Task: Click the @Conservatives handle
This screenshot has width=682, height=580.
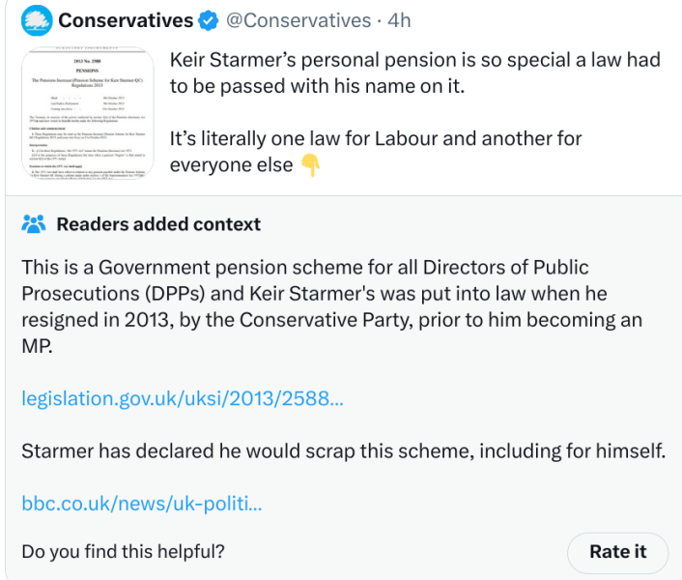Action: pyautogui.click(x=298, y=20)
